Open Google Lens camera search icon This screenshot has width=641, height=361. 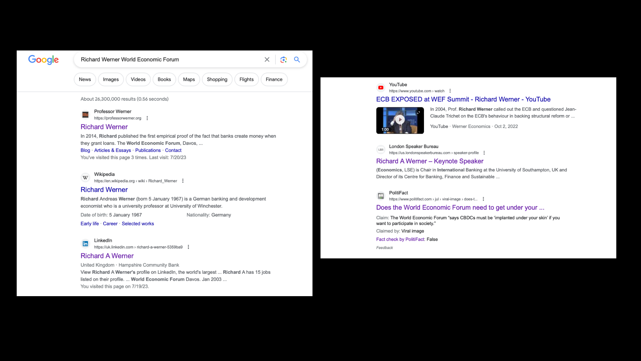click(283, 59)
